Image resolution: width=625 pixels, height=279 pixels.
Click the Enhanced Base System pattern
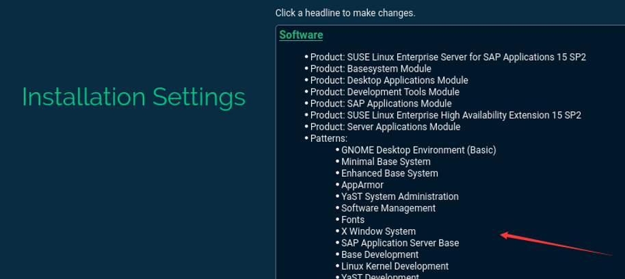(390, 173)
